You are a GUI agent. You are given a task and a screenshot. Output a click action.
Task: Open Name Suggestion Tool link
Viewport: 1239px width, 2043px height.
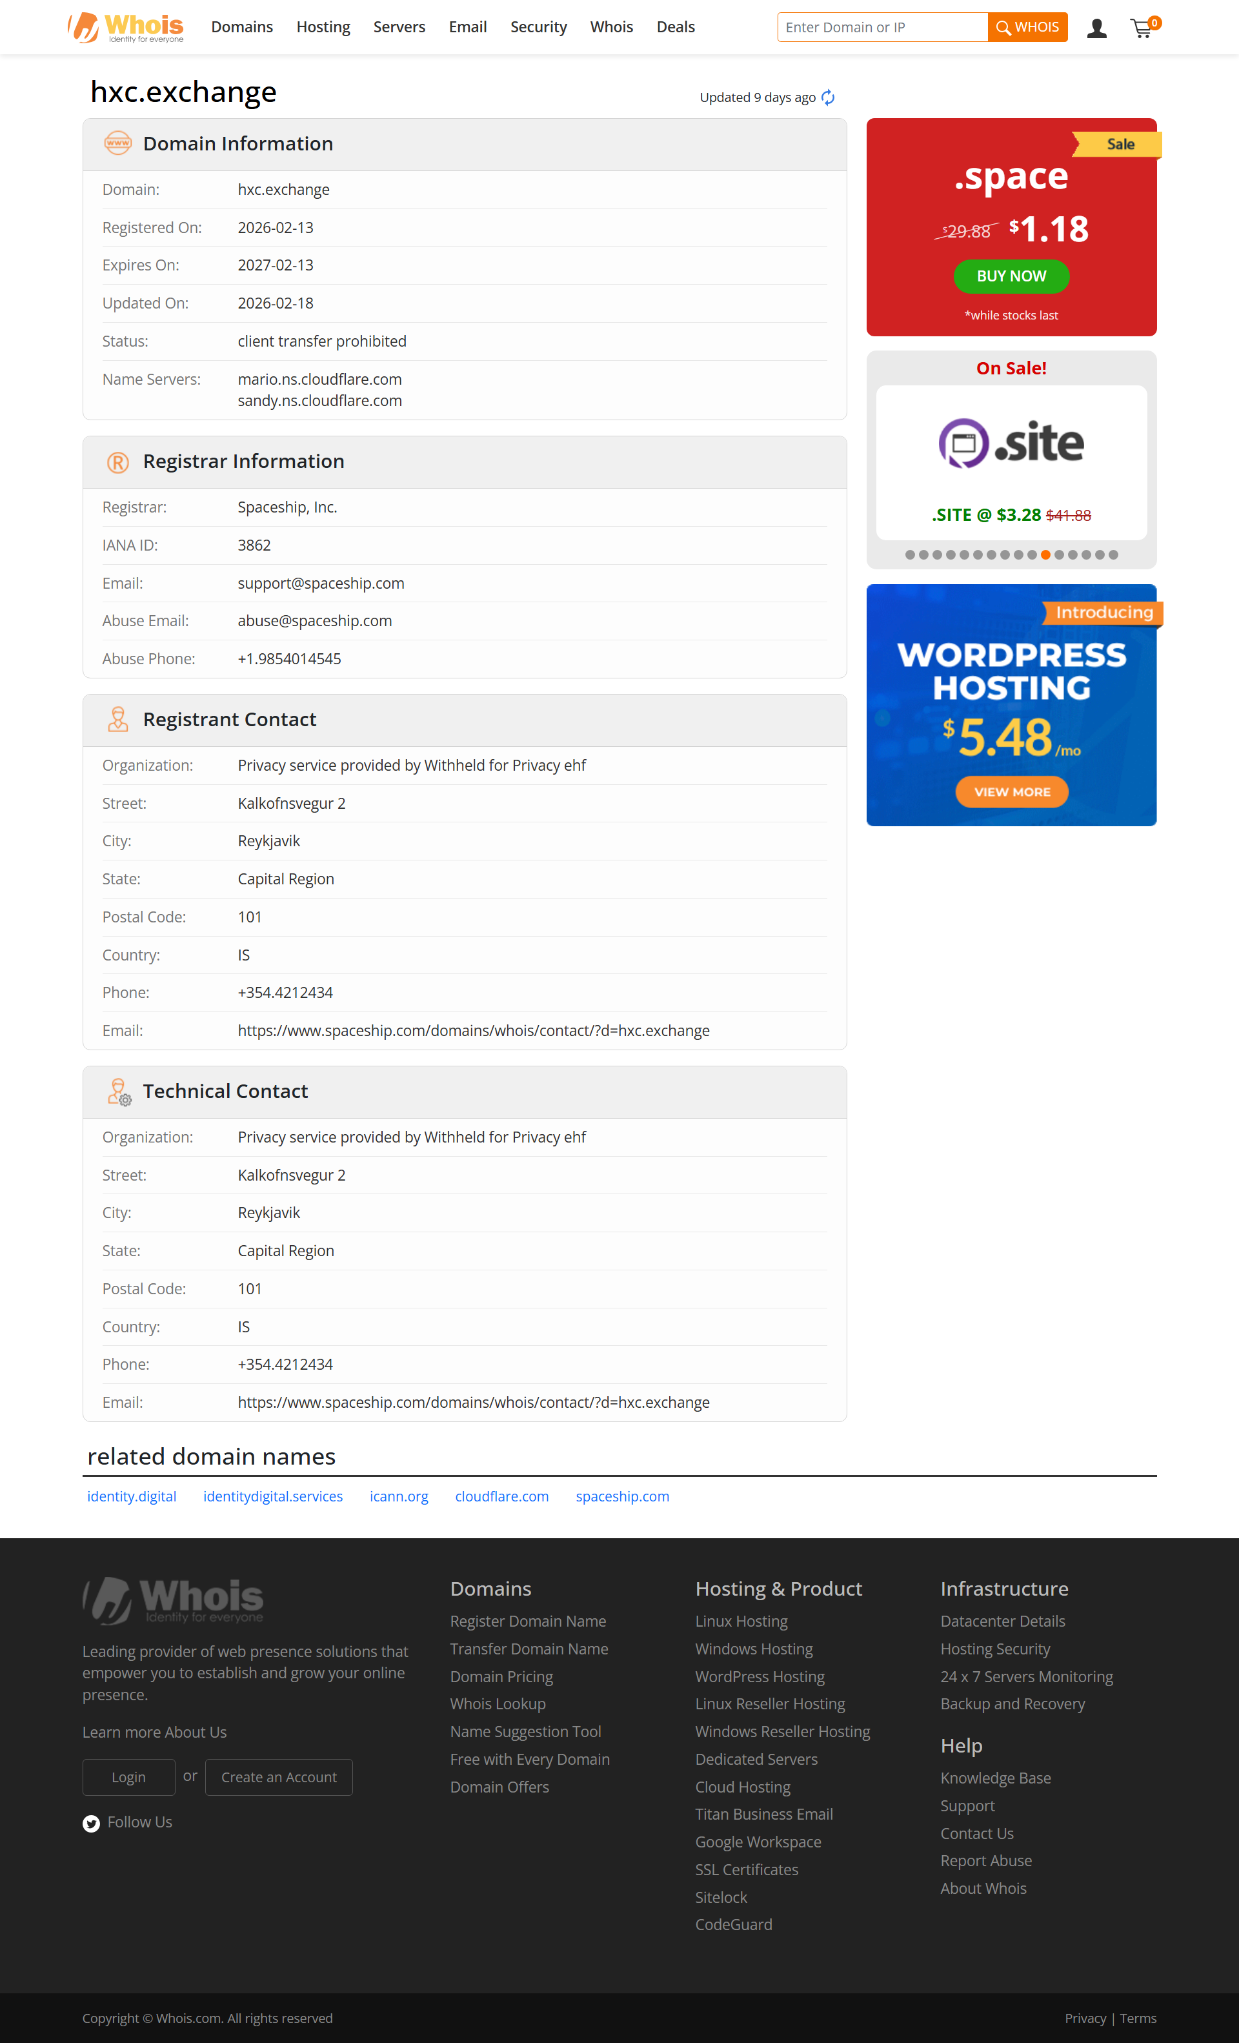(525, 1732)
